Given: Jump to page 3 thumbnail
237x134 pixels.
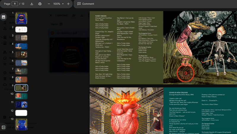Looking at the screenshot, I should 21,38.
